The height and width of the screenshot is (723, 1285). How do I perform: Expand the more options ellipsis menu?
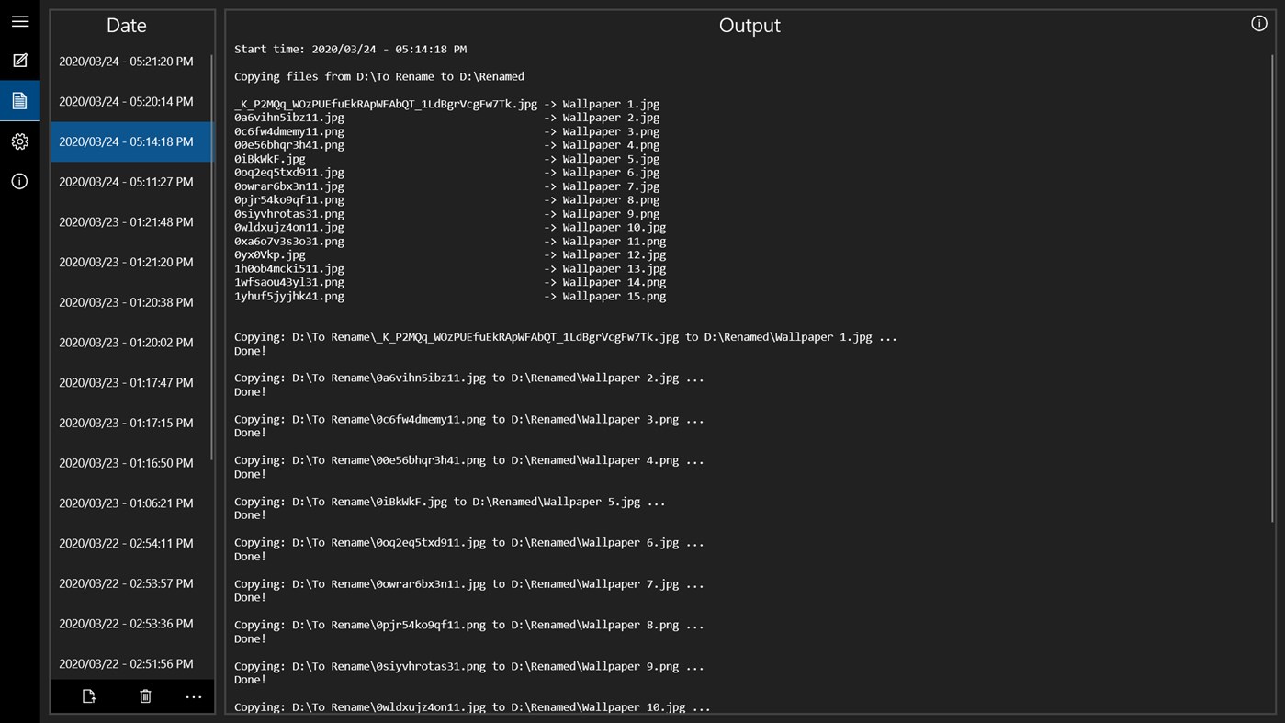[x=193, y=696]
